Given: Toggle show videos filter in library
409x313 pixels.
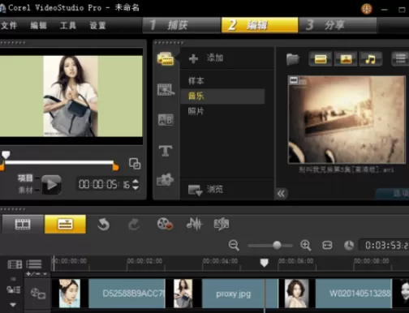Looking at the screenshot, I should (321, 59).
